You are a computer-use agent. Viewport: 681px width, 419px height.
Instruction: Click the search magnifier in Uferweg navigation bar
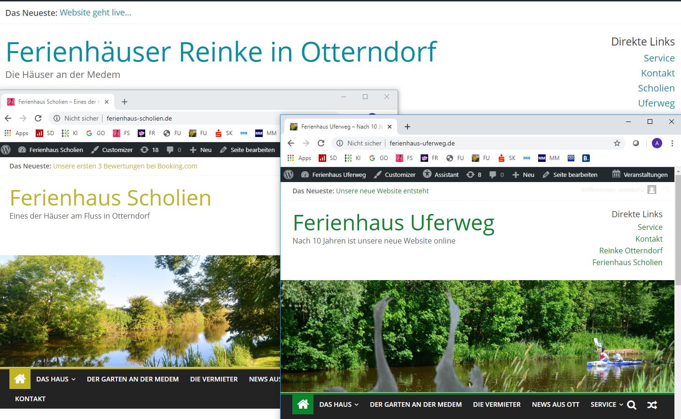[x=632, y=405]
